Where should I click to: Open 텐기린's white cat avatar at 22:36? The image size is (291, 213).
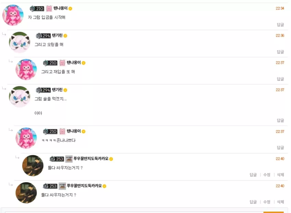pyautogui.click(x=20, y=42)
